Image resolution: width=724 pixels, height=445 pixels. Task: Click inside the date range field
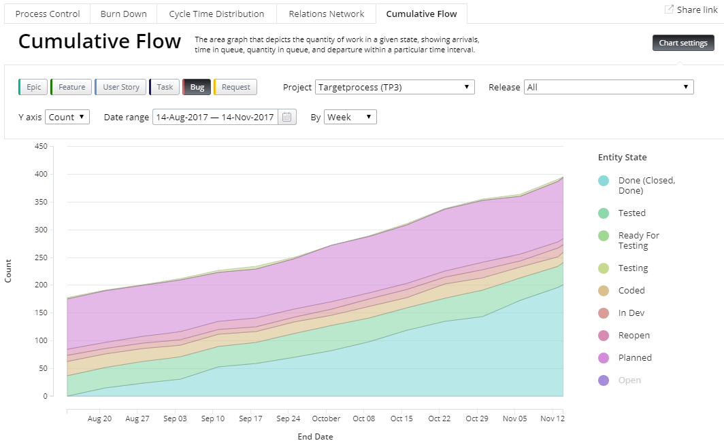tap(214, 116)
